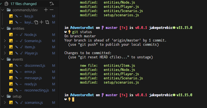
Task: Select reconnecting.js under events
Action: (x=37, y=90)
